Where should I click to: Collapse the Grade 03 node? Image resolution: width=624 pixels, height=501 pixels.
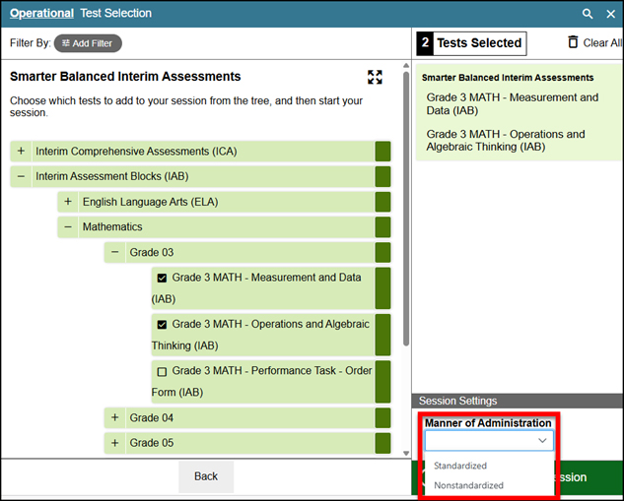tap(115, 252)
